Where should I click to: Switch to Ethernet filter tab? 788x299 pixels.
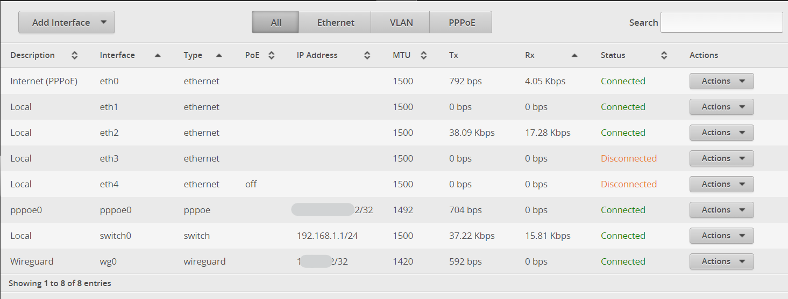click(x=335, y=23)
